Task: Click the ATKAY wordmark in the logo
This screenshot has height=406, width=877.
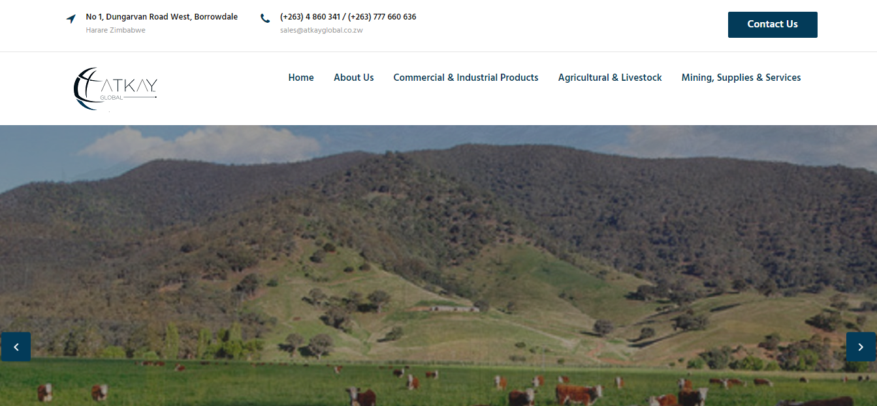Action: pos(129,86)
